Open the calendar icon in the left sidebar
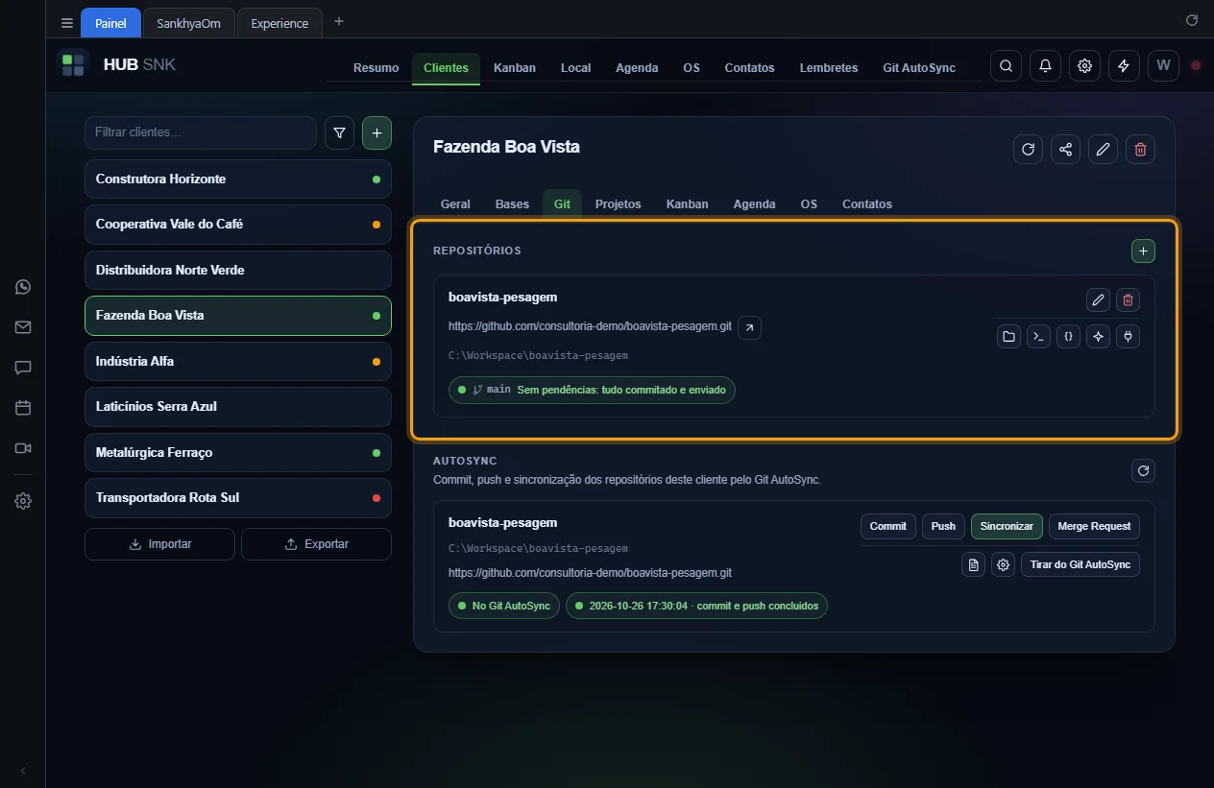Image resolution: width=1214 pixels, height=788 pixels. [23, 408]
